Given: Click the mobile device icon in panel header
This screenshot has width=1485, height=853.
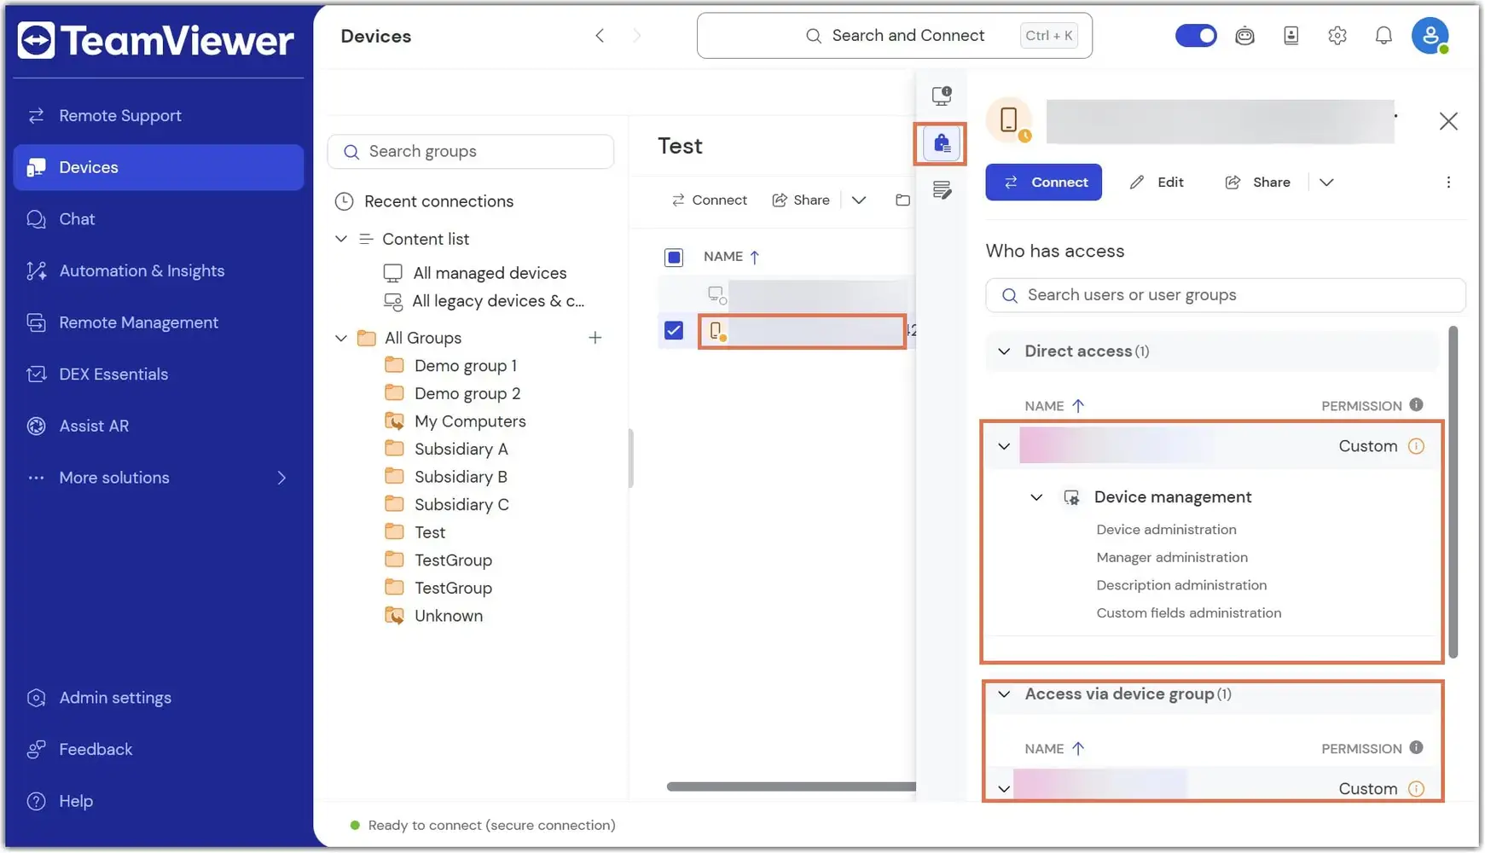Looking at the screenshot, I should click(1008, 120).
